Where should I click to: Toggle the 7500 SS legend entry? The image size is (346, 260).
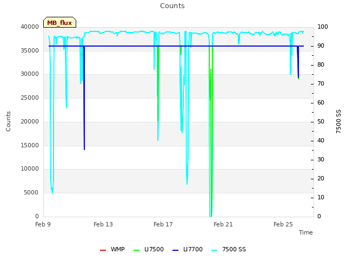228,249
